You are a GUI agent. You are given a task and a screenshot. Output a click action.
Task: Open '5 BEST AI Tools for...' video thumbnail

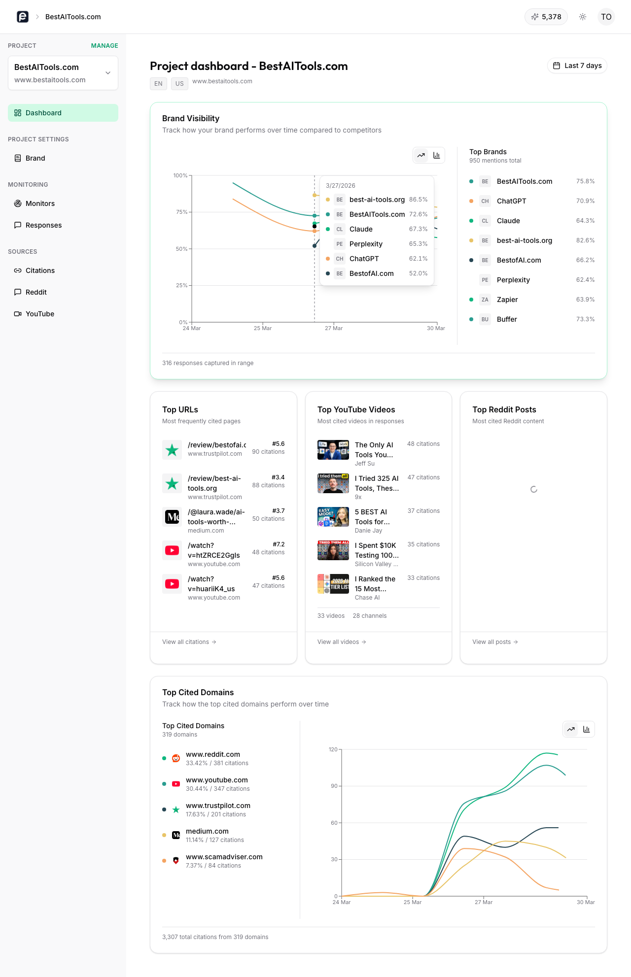point(333,517)
